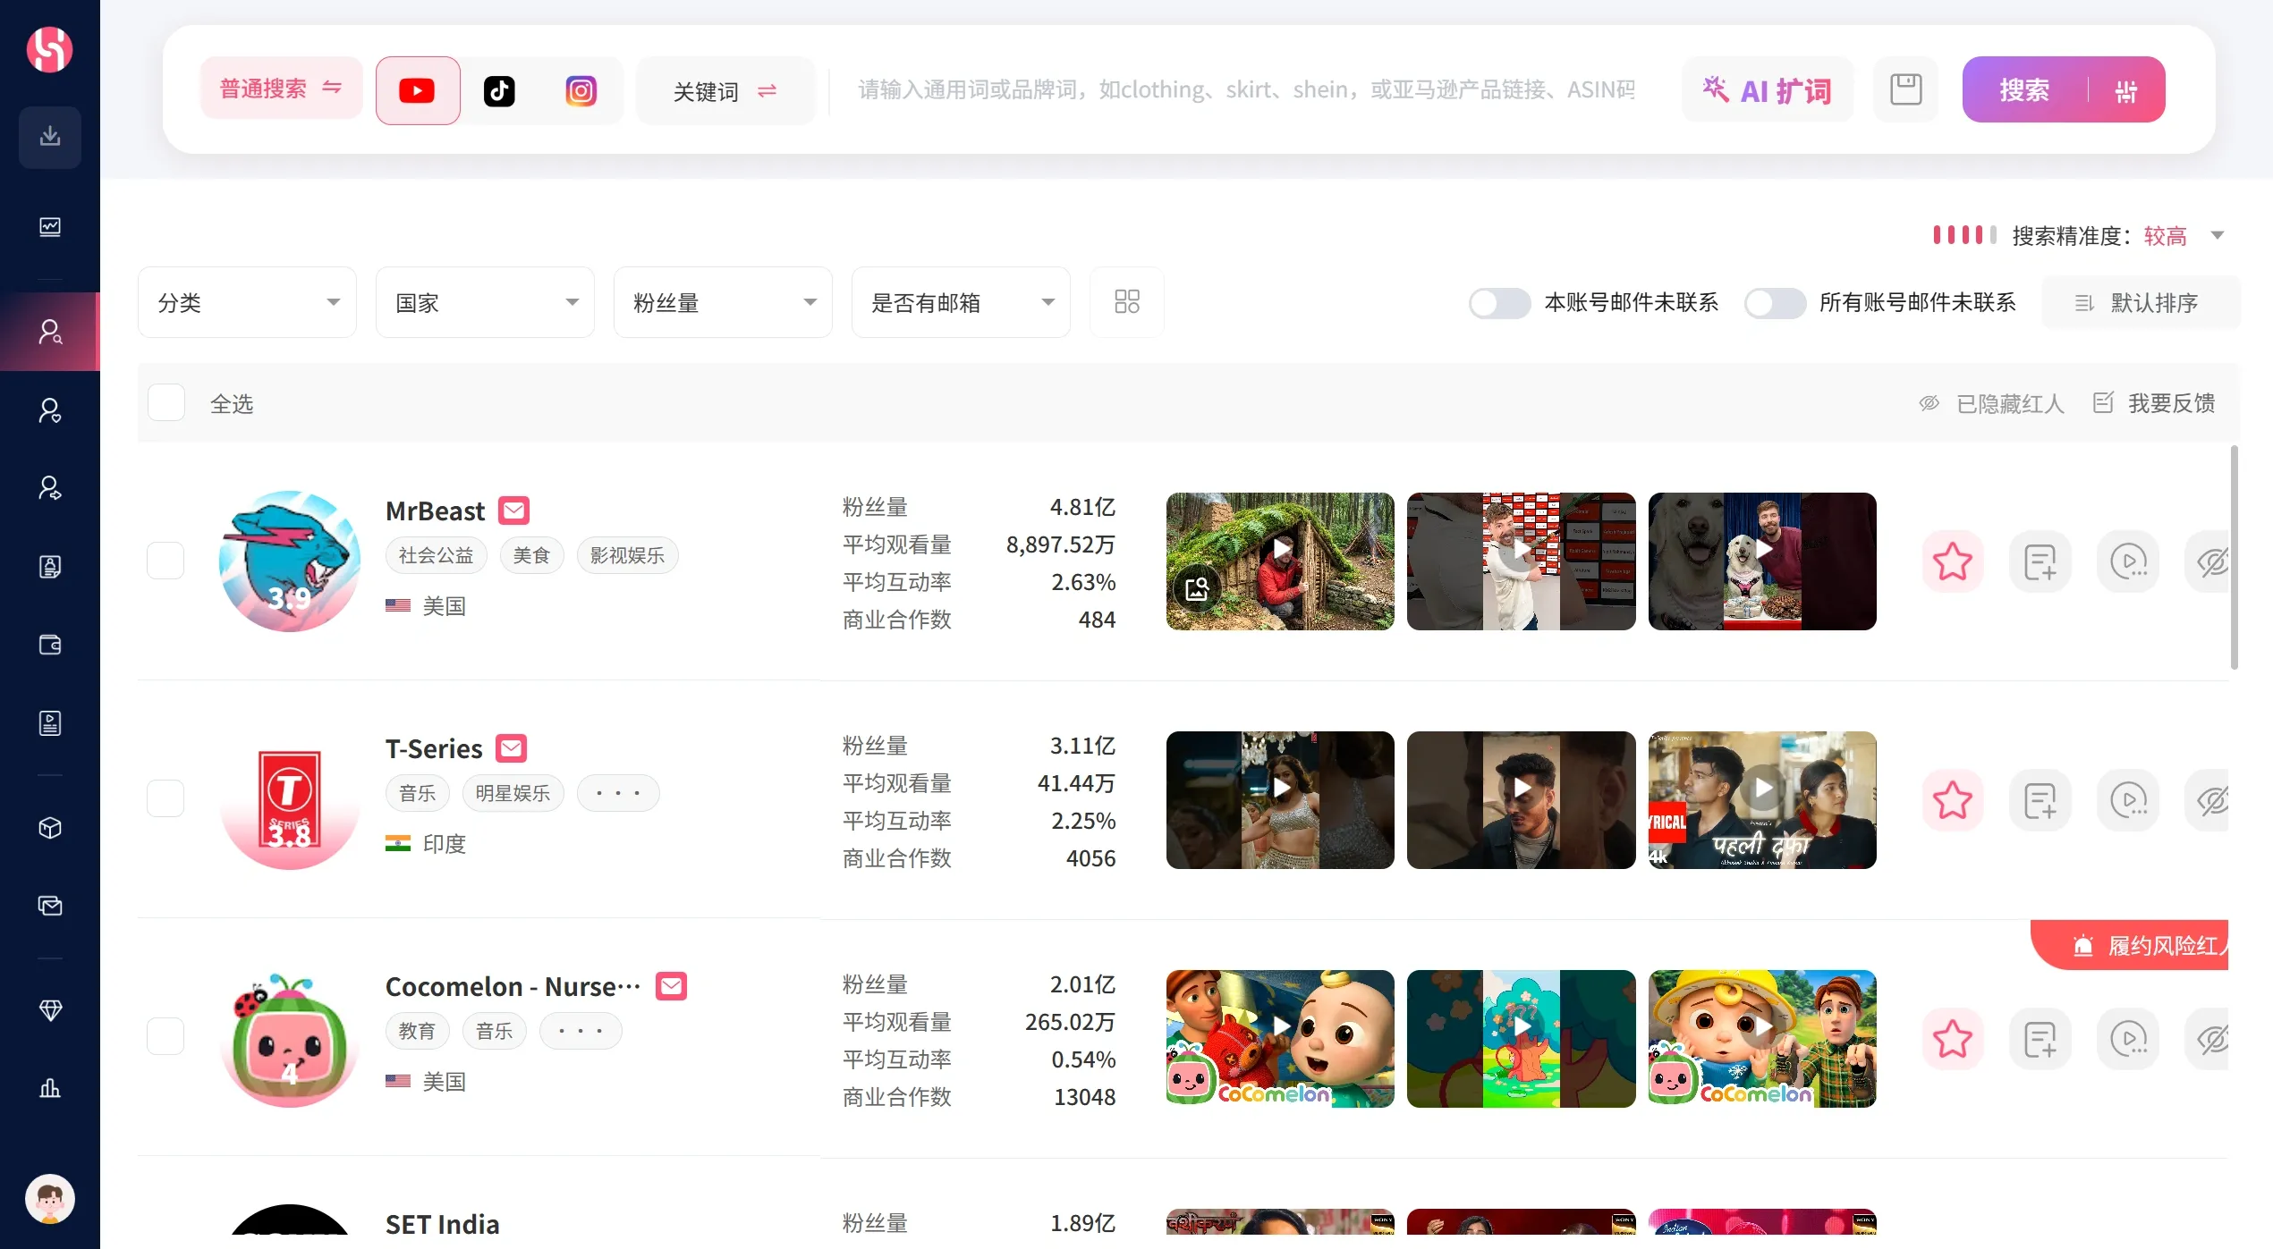
Task: Open the diamond membership sidebar icon
Action: [x=50, y=1010]
